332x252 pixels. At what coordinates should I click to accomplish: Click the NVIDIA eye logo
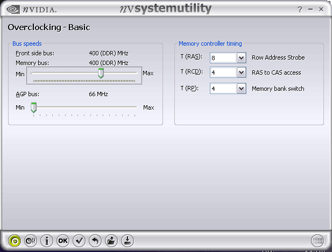pyautogui.click(x=13, y=10)
